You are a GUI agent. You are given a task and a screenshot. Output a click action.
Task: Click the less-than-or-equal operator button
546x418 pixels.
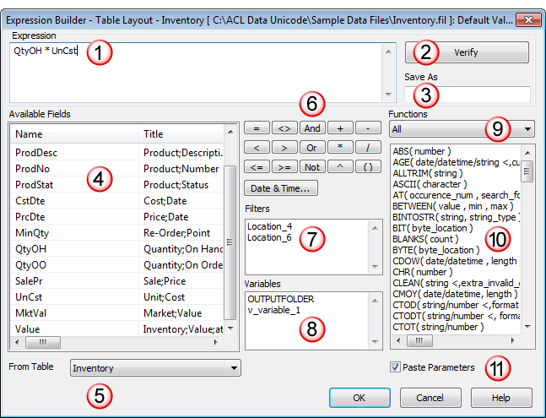pyautogui.click(x=256, y=166)
